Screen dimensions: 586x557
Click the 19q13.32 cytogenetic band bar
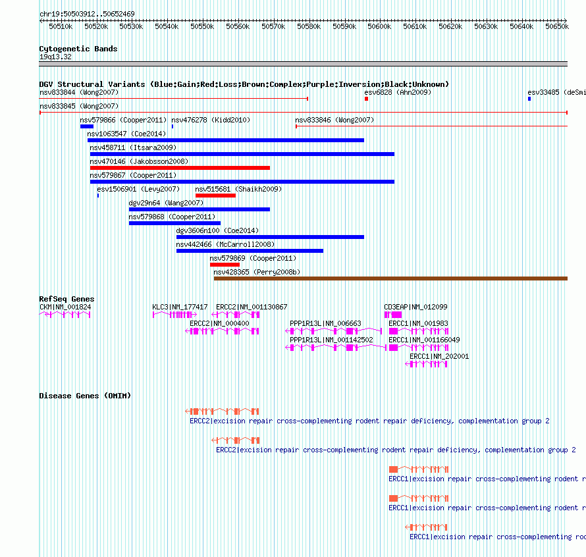pyautogui.click(x=303, y=64)
